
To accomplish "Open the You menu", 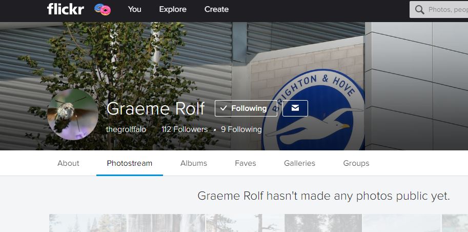I will 135,9.
